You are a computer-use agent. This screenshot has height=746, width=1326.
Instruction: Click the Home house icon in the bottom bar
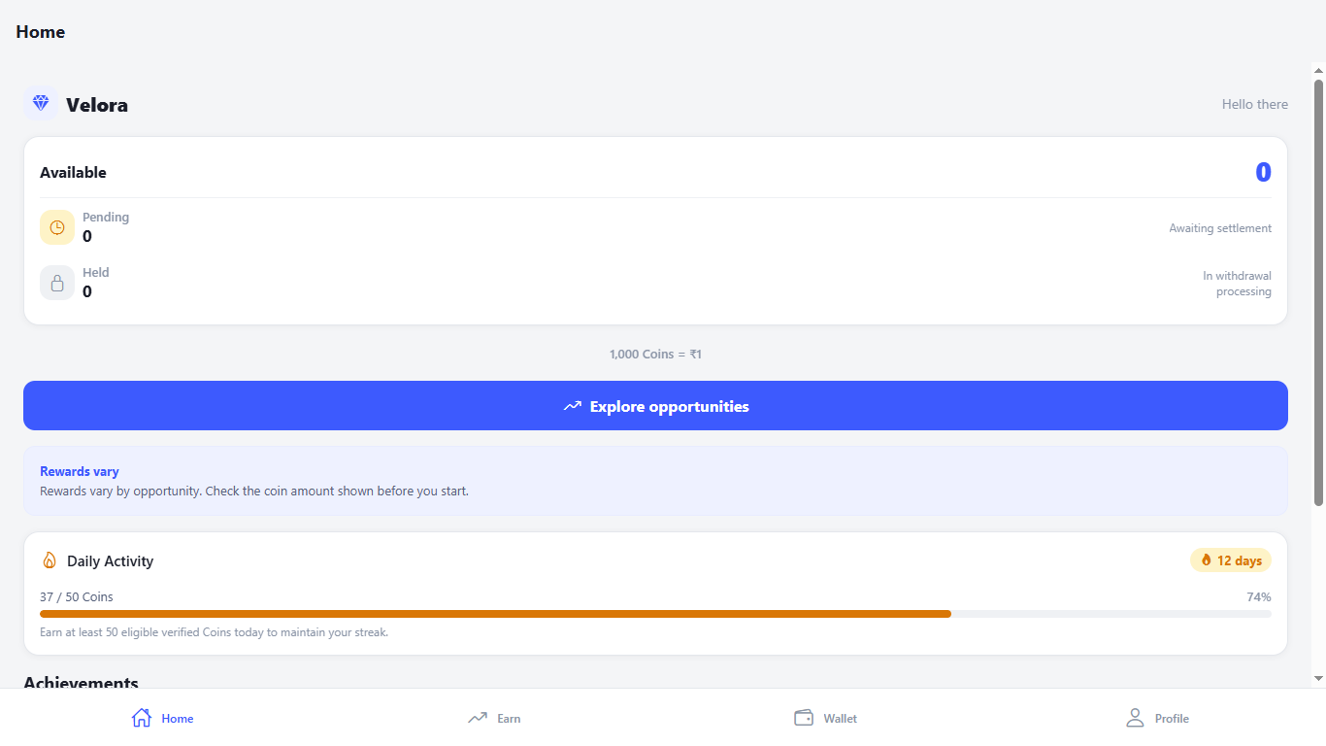coord(142,718)
